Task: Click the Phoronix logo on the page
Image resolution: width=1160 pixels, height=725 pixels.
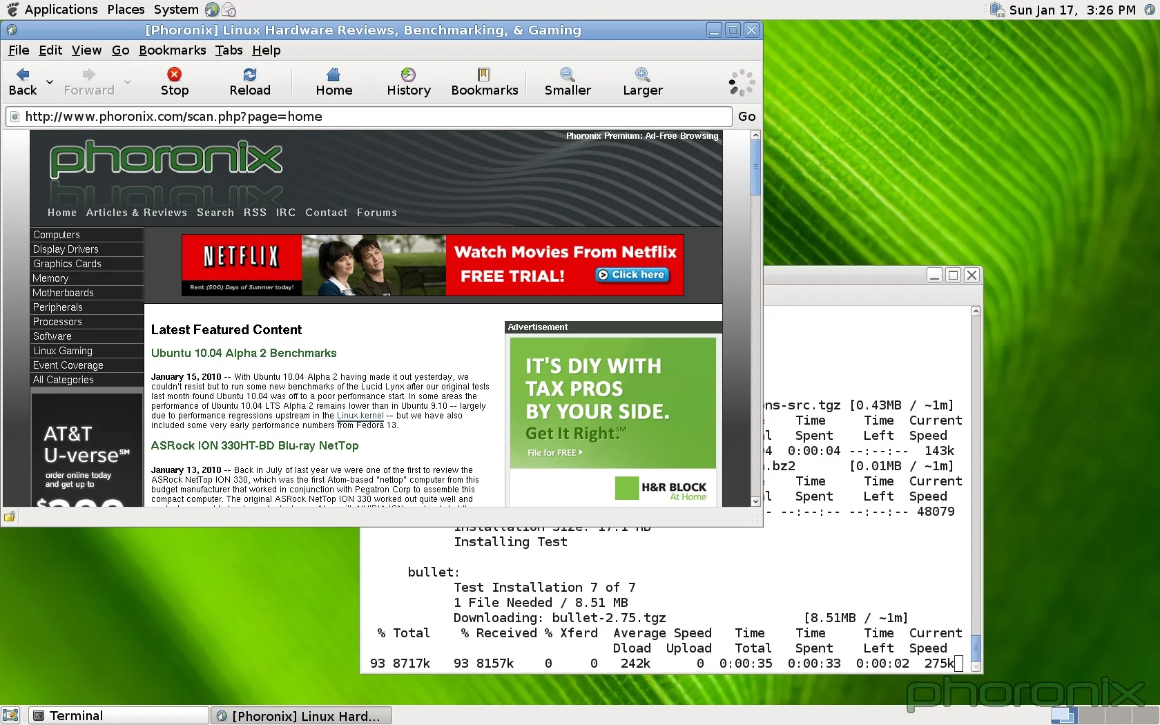Action: point(166,159)
